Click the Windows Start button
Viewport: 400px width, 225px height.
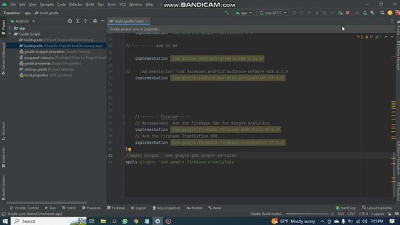click(x=5, y=221)
